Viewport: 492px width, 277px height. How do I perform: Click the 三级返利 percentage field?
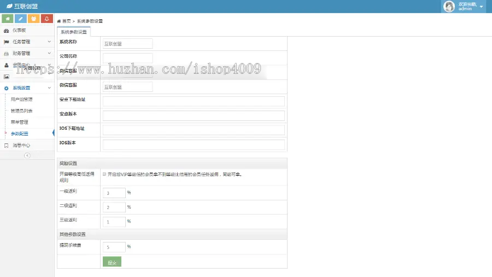pyautogui.click(x=114, y=222)
